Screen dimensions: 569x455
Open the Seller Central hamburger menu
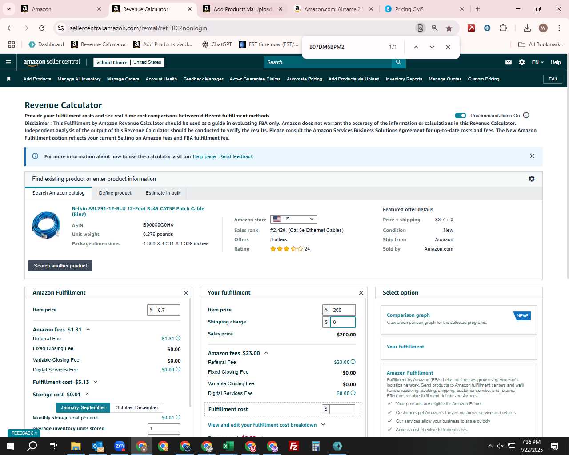click(8, 62)
